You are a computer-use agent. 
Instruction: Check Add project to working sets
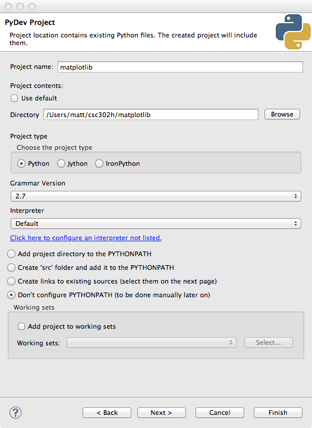21,326
